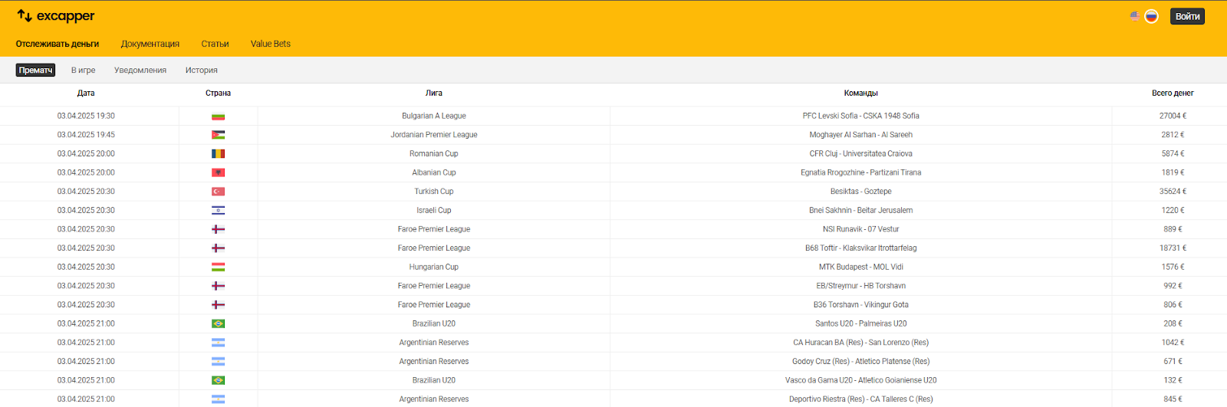Open Godoy Cruz (Res) - Atletico Platense match
The image size is (1227, 407).
pos(860,361)
